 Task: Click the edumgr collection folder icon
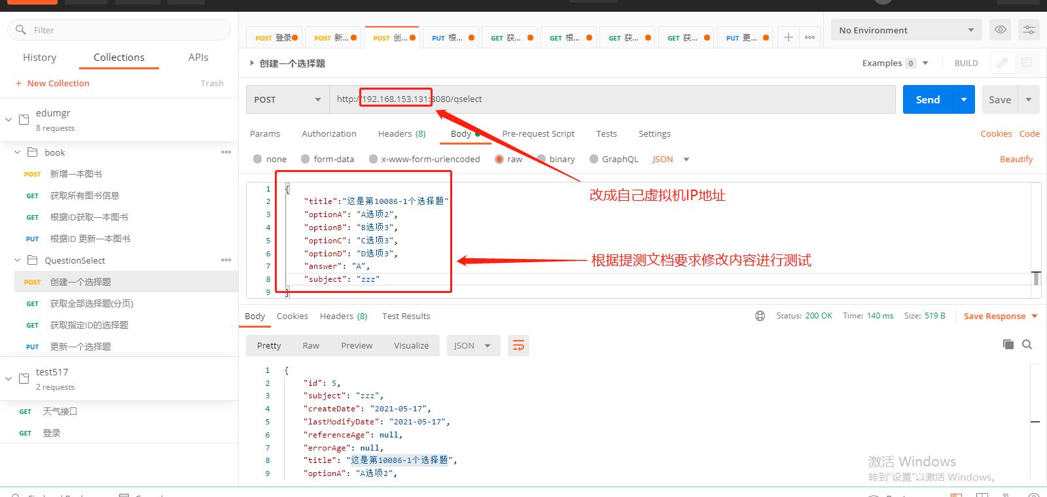click(x=24, y=120)
